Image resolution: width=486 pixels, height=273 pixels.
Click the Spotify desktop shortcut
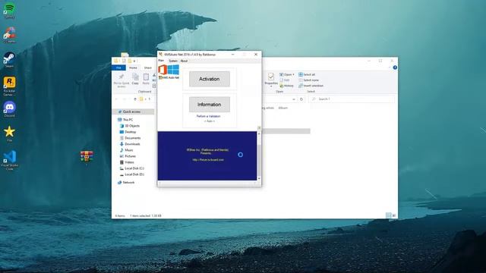(10, 10)
